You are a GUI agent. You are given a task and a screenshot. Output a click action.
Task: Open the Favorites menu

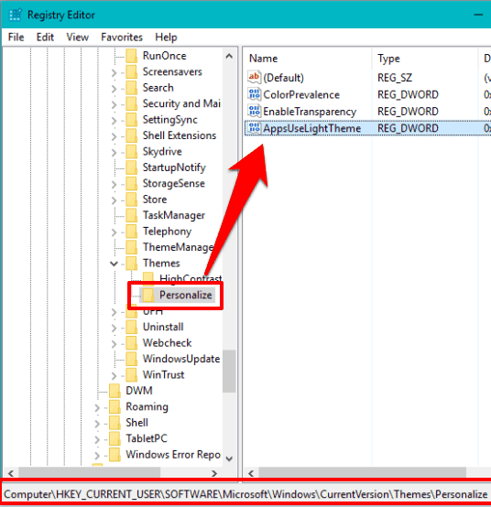click(122, 38)
